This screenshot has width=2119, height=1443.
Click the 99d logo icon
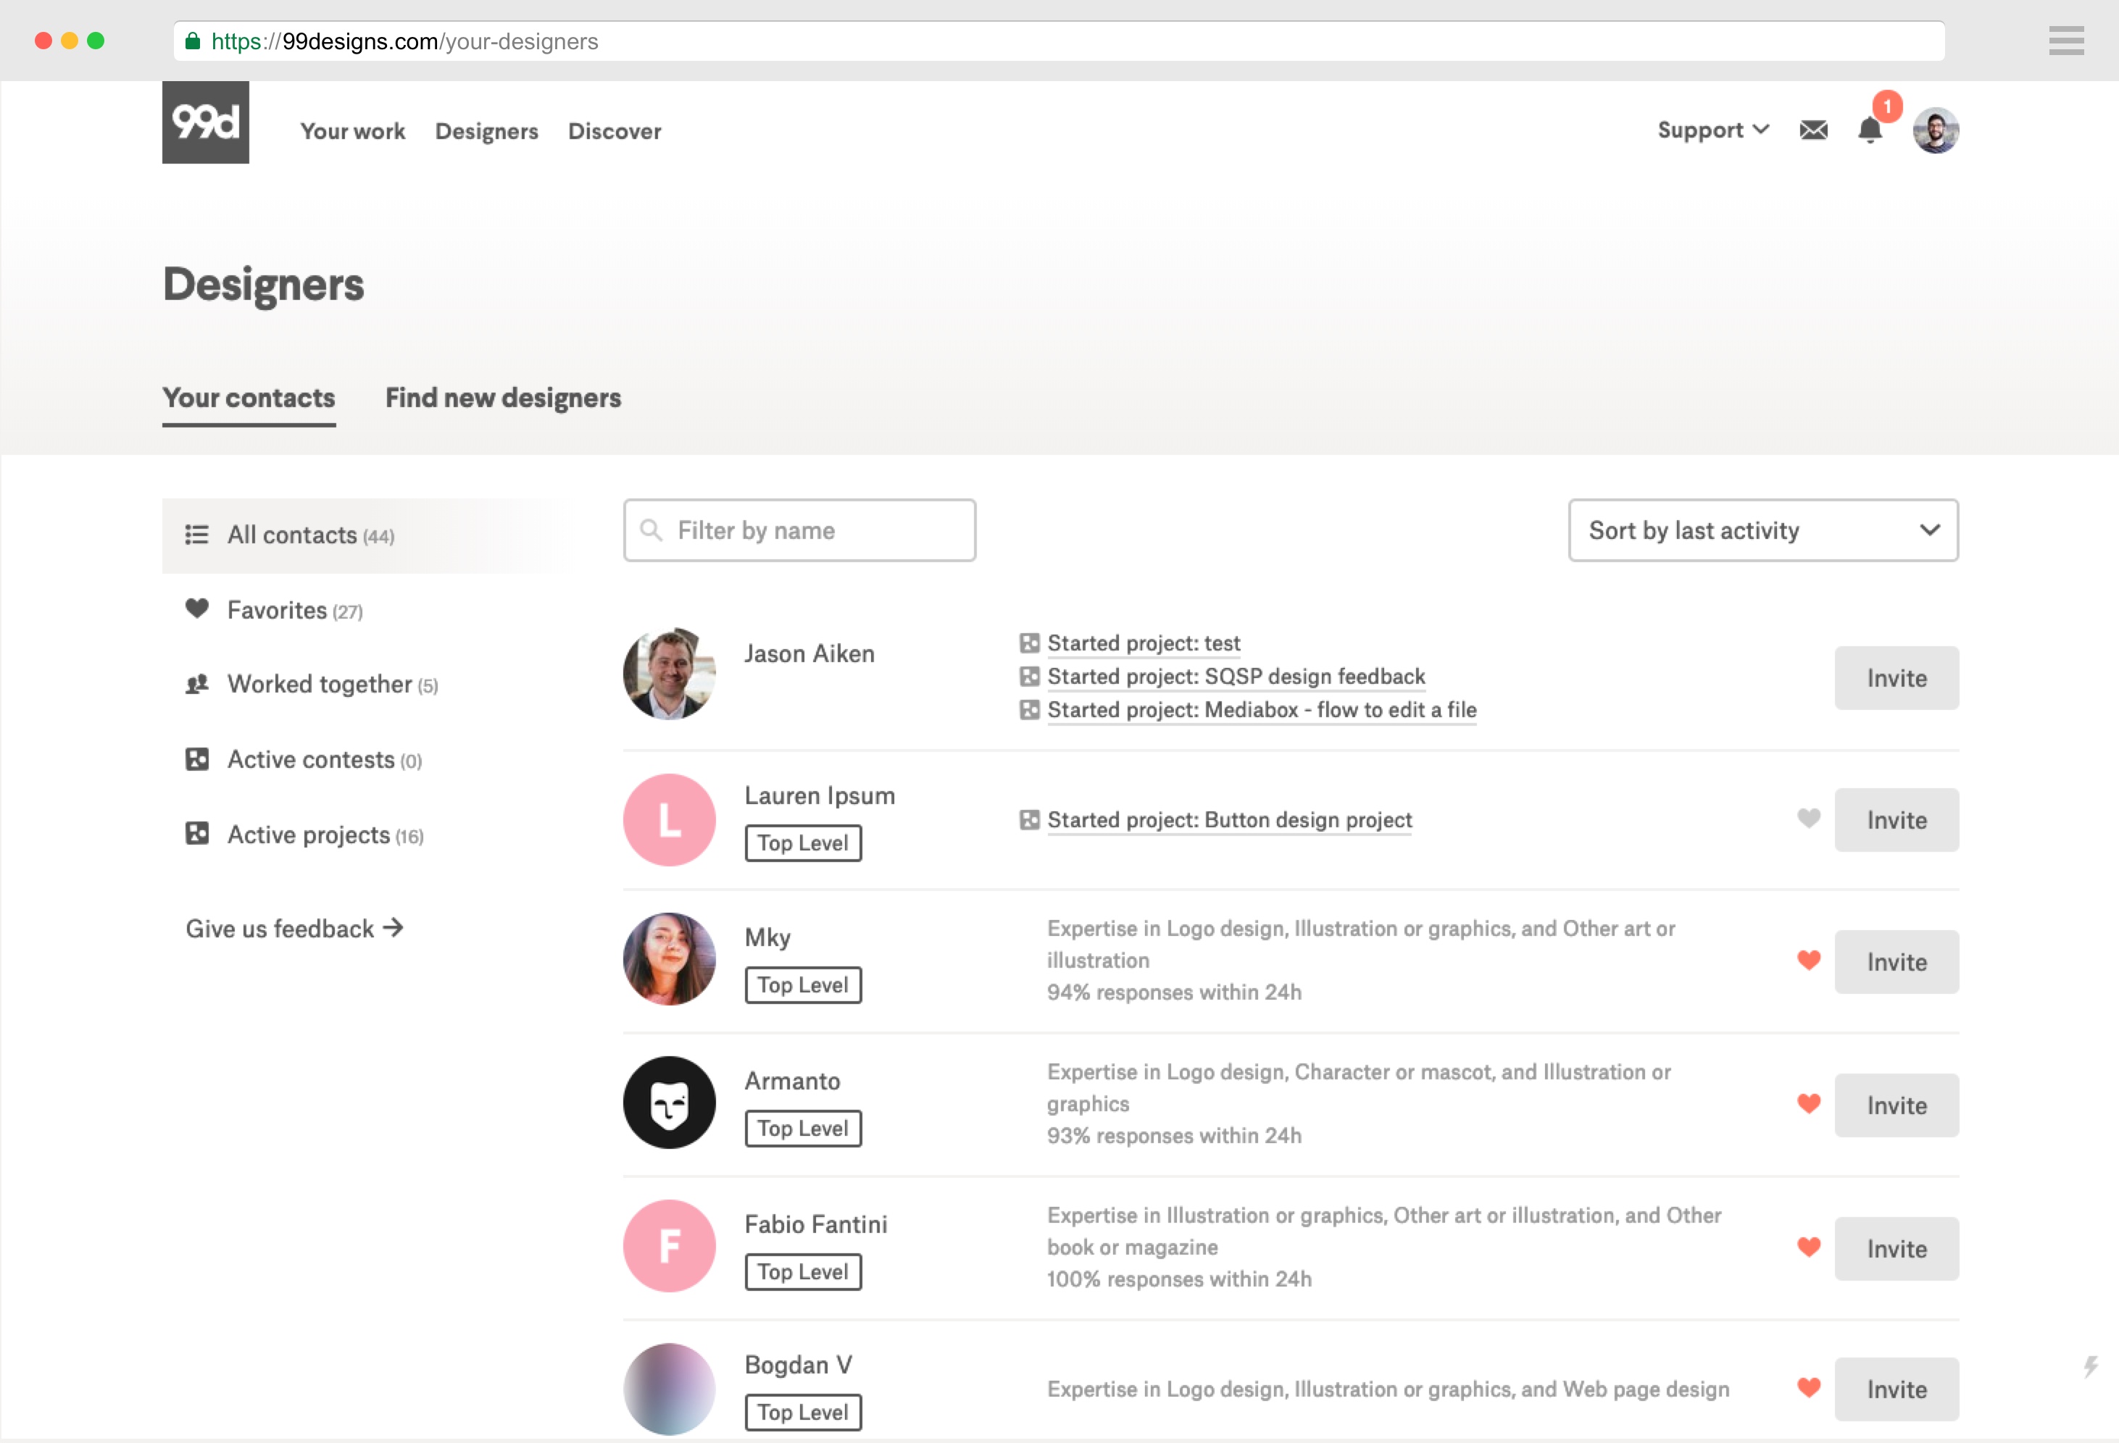click(x=205, y=122)
